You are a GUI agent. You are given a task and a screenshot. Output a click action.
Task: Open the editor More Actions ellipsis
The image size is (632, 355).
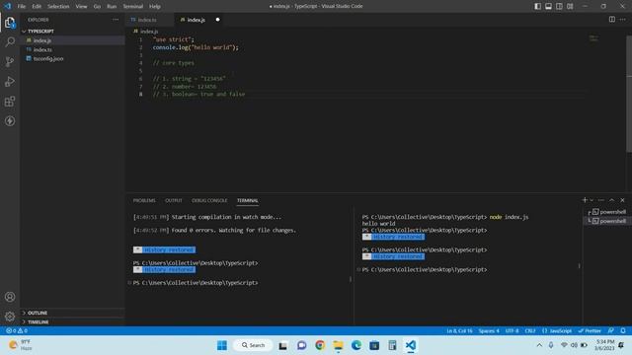click(623, 20)
